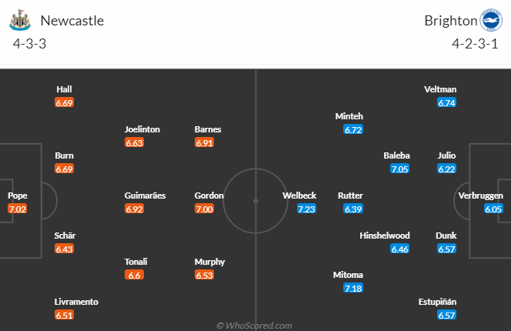This screenshot has height=331, width=511.
Task: Open player Joelinton's name
Action: [x=142, y=129]
